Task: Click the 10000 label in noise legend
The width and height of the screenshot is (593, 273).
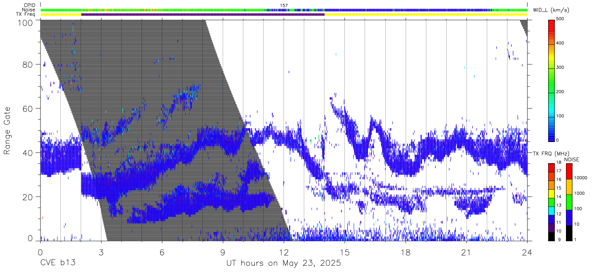Action: point(581,178)
